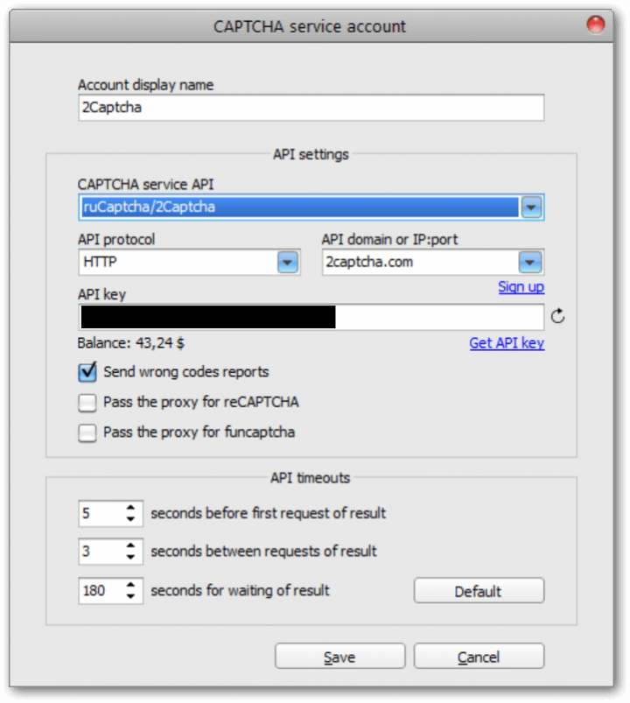The height and width of the screenshot is (703, 630).
Task: Focus the Account display name field
Action: point(311,108)
